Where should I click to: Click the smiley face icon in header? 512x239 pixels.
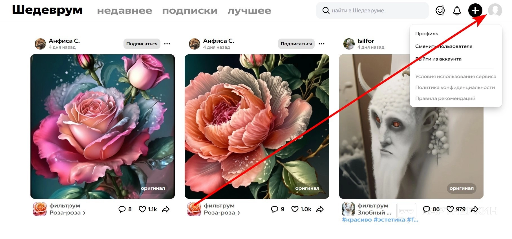tap(440, 11)
